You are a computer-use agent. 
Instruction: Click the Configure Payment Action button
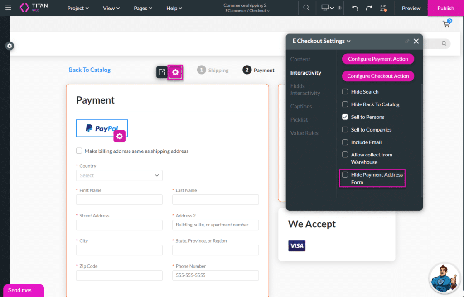(378, 59)
